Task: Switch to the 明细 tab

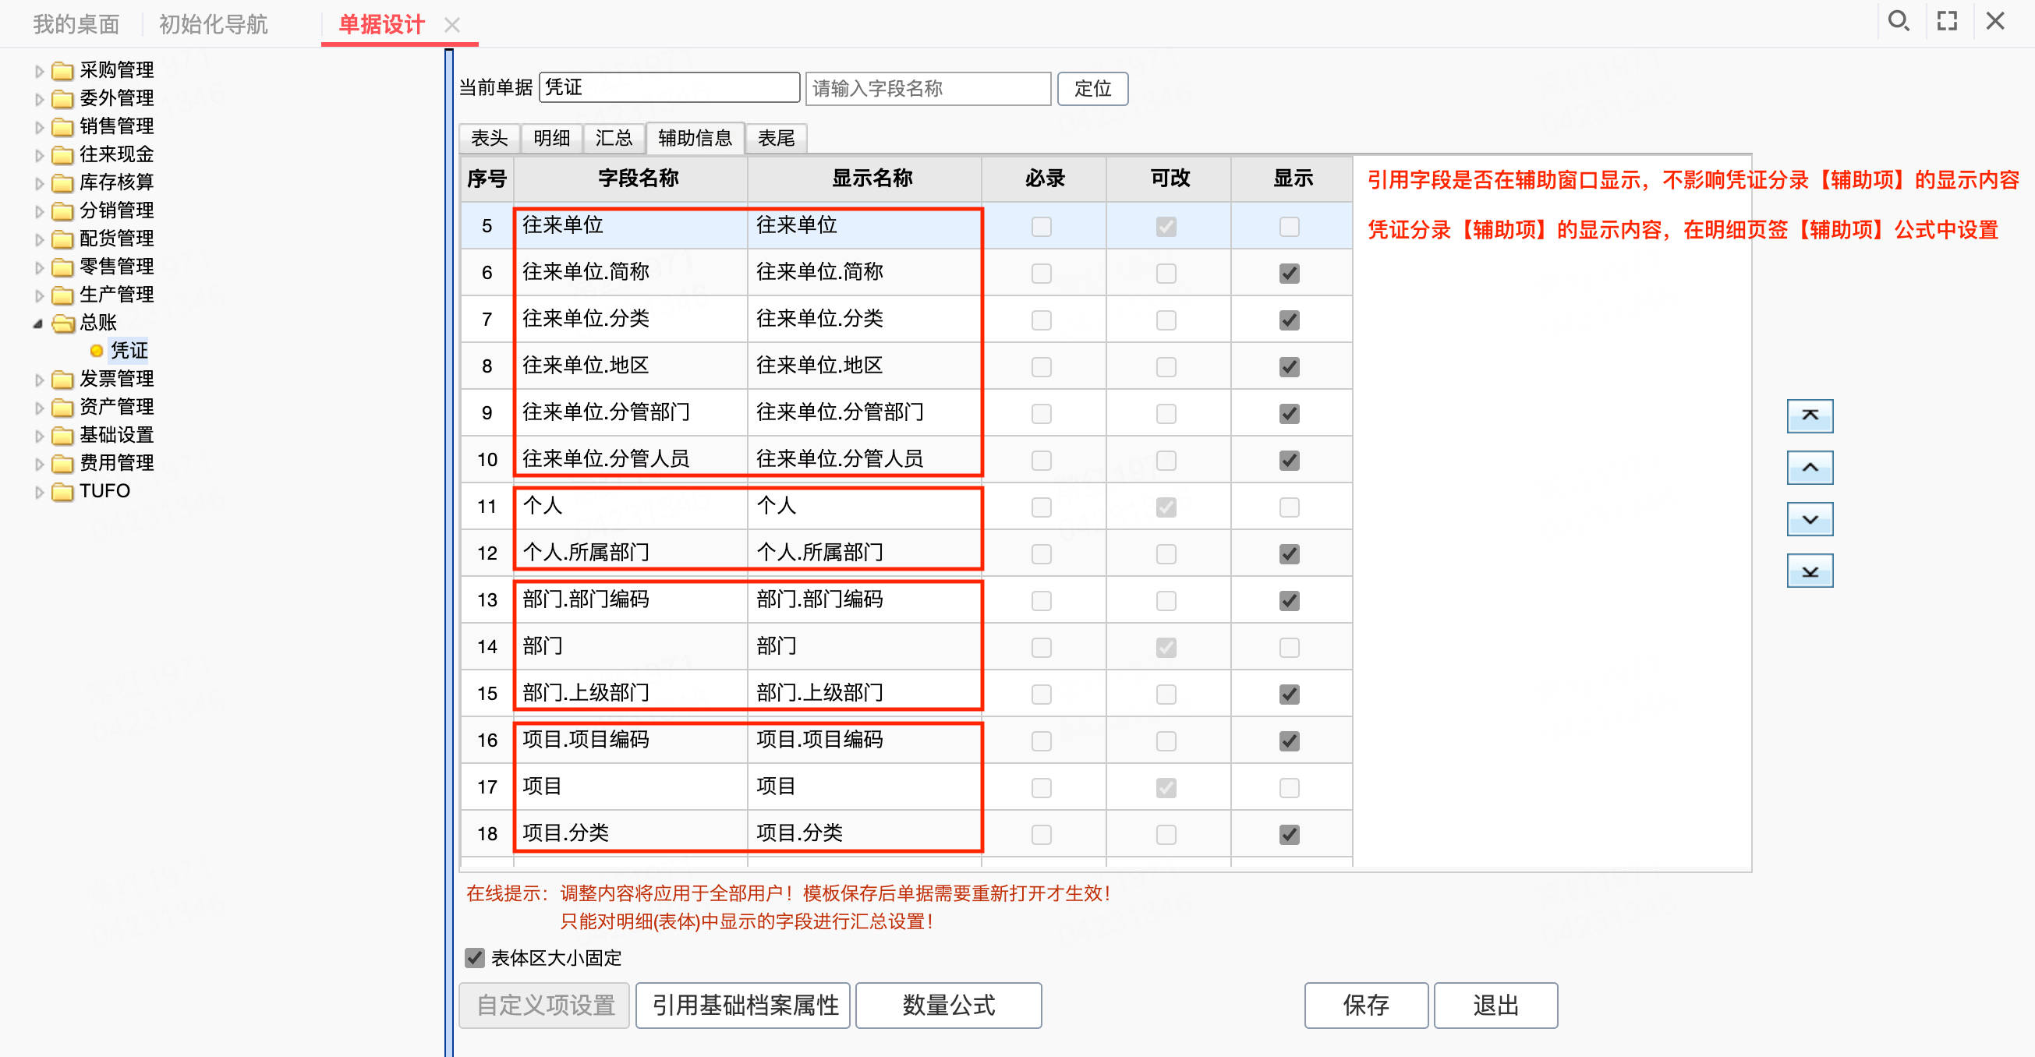Action: 551,138
